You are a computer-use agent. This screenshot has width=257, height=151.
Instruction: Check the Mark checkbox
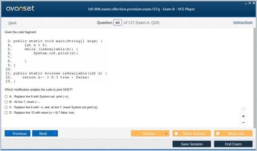pyautogui.click(x=6, y=23)
